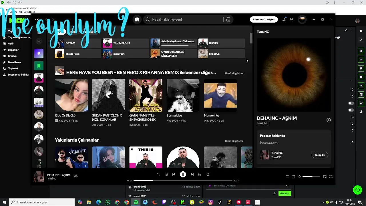Image resolution: width=366 pixels, height=206 pixels.
Task: Open chat settings gear beside Gönder
Action: [274, 193]
